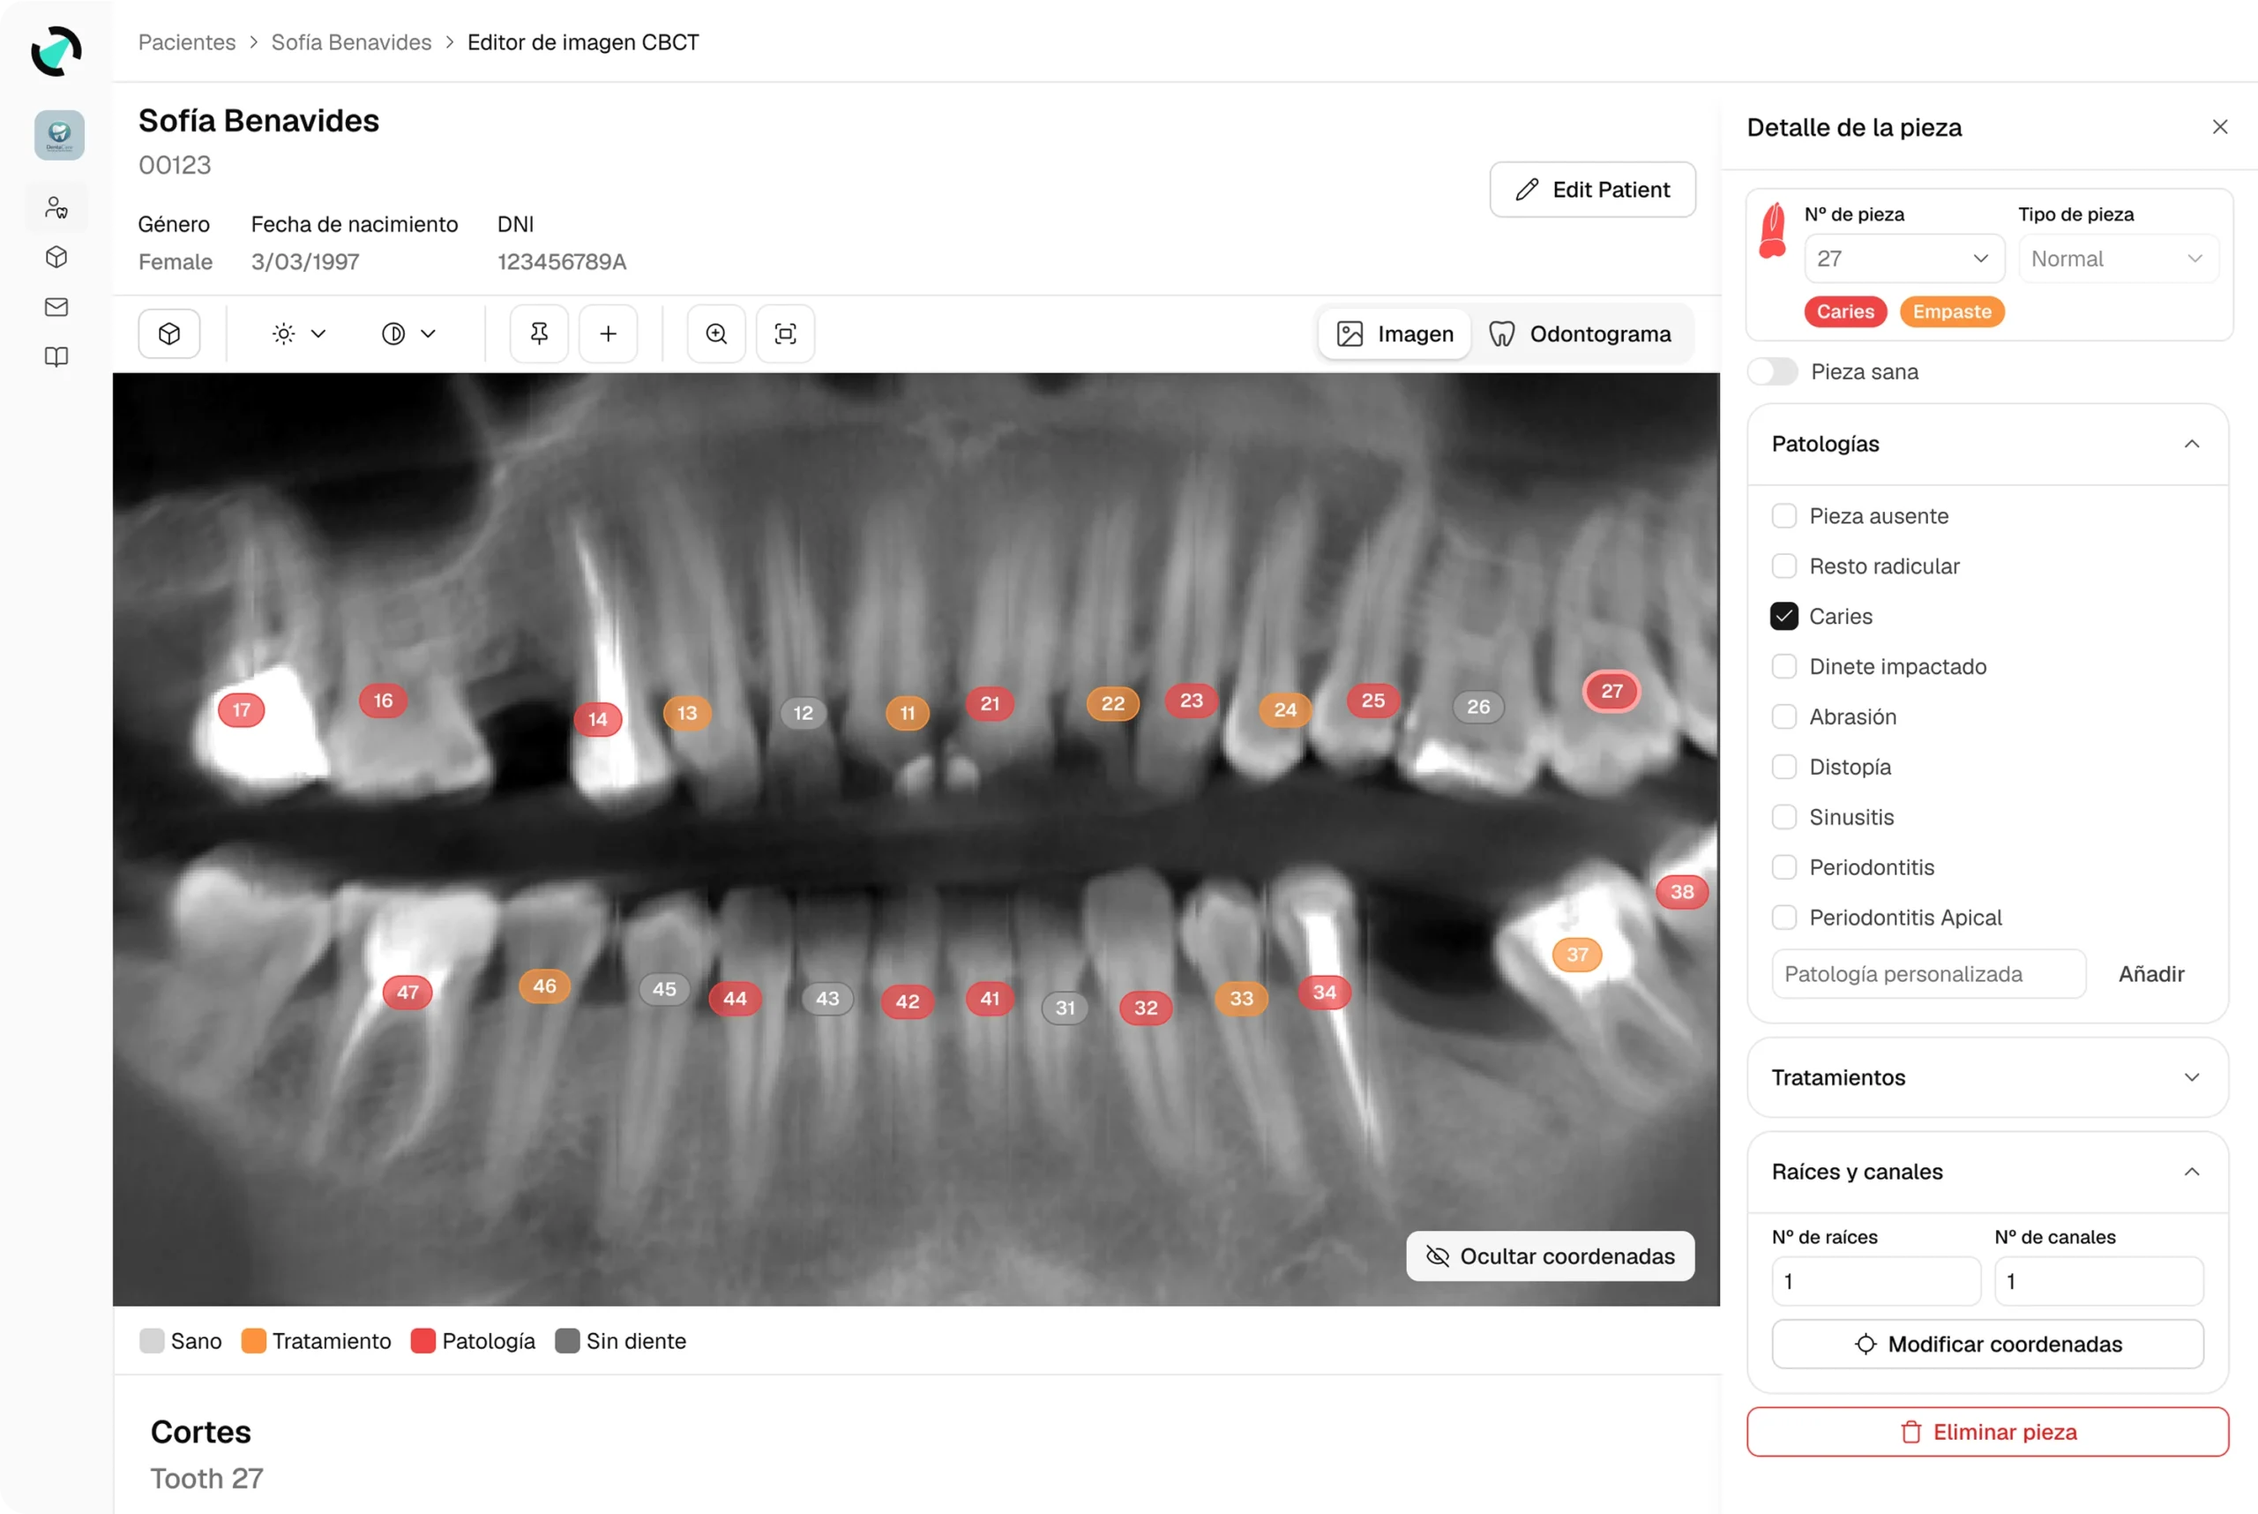Uncheck the Caries pathology checkbox
Viewport: 2258px width, 1514px height.
tap(1783, 616)
